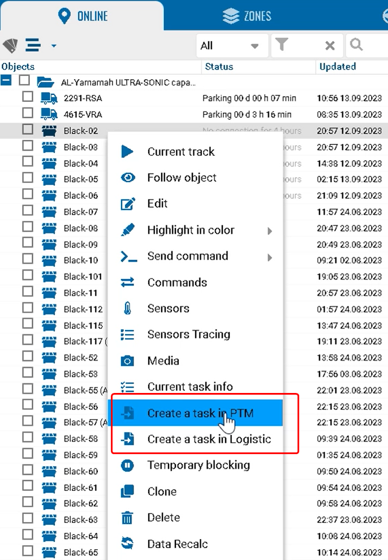Click the container icon beside Black-03
Screen dimensions: 388x560
click(49, 147)
